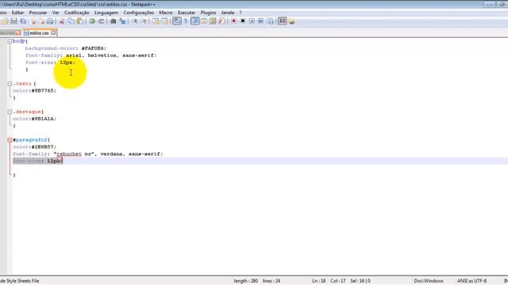Open the Editar menu
Screen dimensions: 508x285
tap(17, 13)
